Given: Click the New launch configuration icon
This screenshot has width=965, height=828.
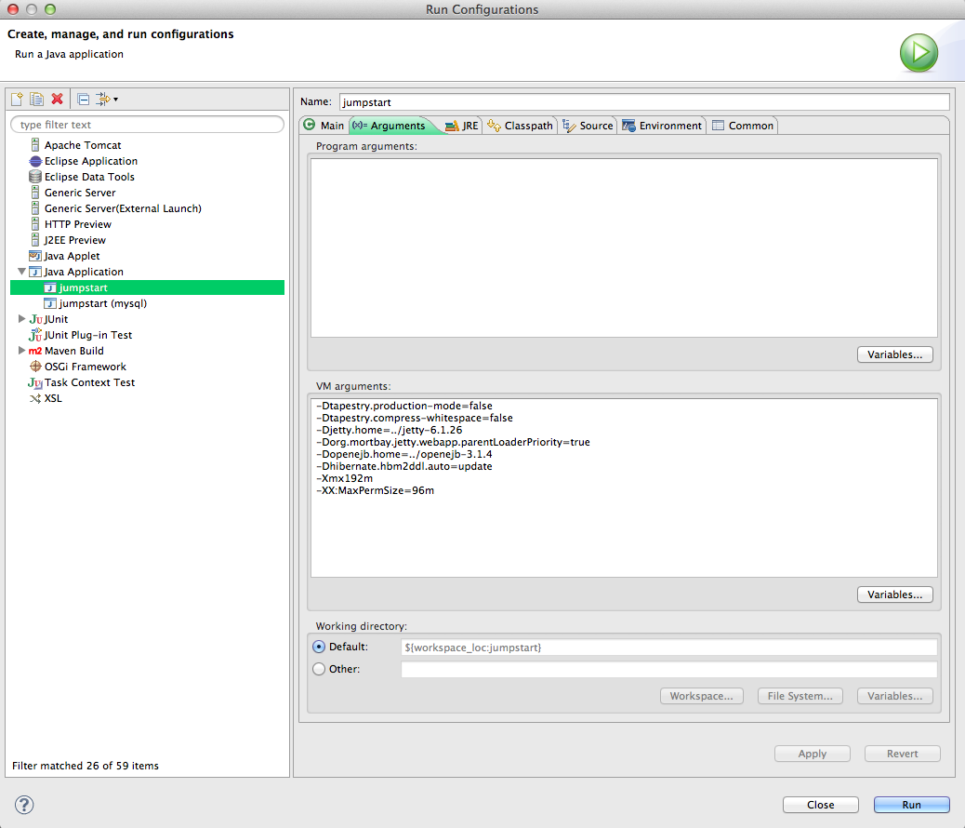Looking at the screenshot, I should (x=18, y=99).
